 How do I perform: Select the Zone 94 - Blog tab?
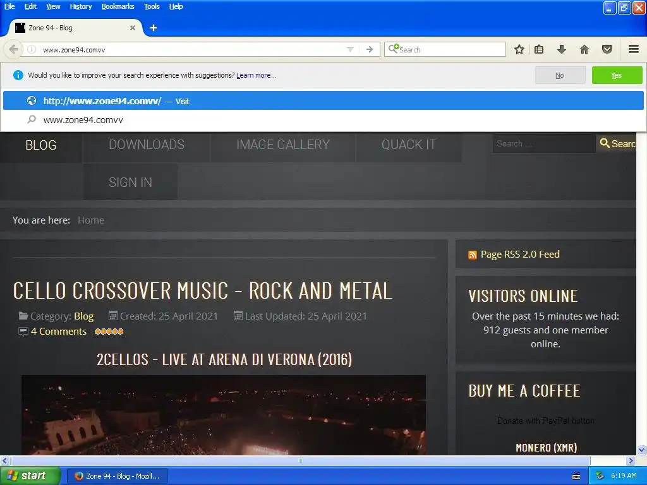75,28
